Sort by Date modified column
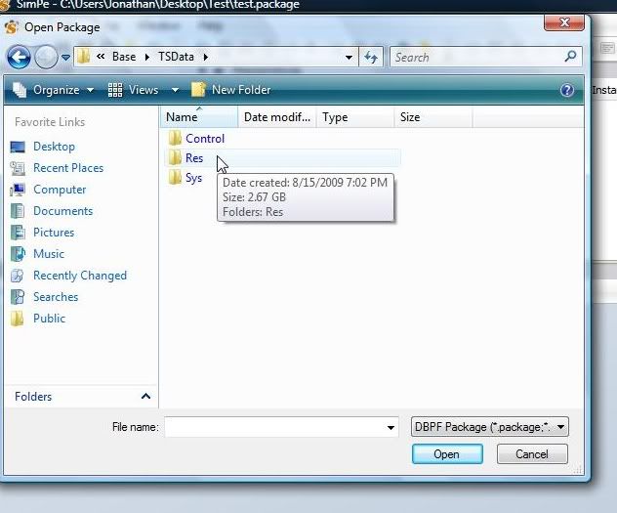This screenshot has width=617, height=513. click(x=276, y=117)
